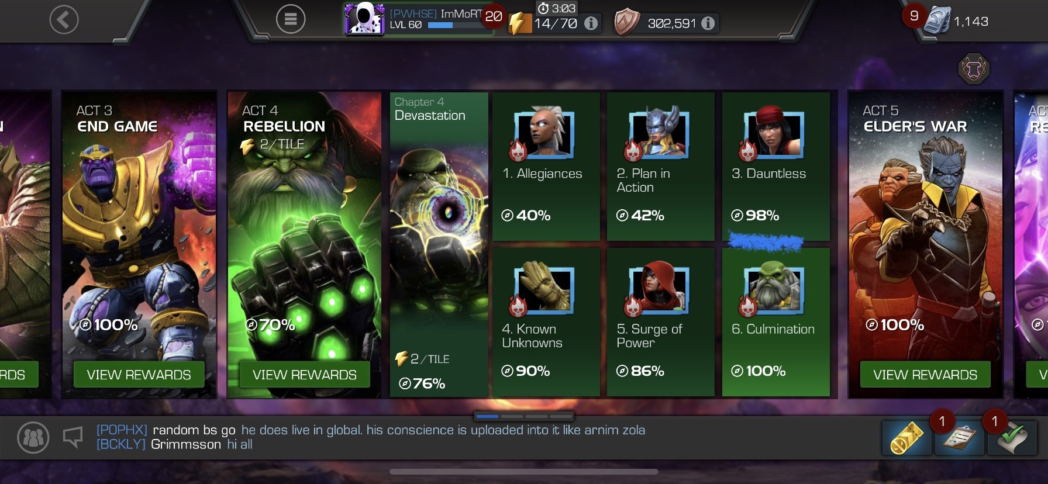This screenshot has width=1048, height=484.
Task: Show info for 302,591 shield currency
Action: click(x=708, y=23)
